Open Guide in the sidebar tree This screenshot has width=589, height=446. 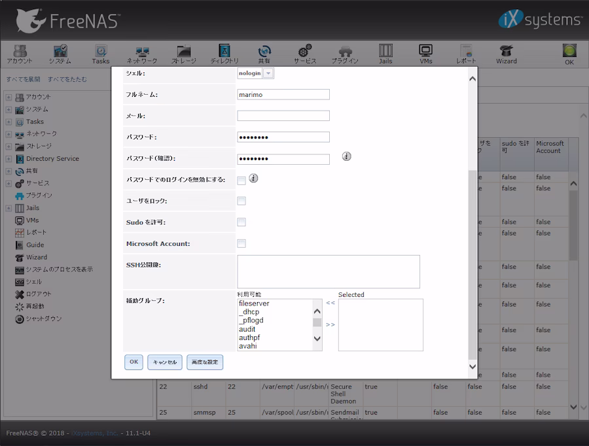tap(35, 245)
